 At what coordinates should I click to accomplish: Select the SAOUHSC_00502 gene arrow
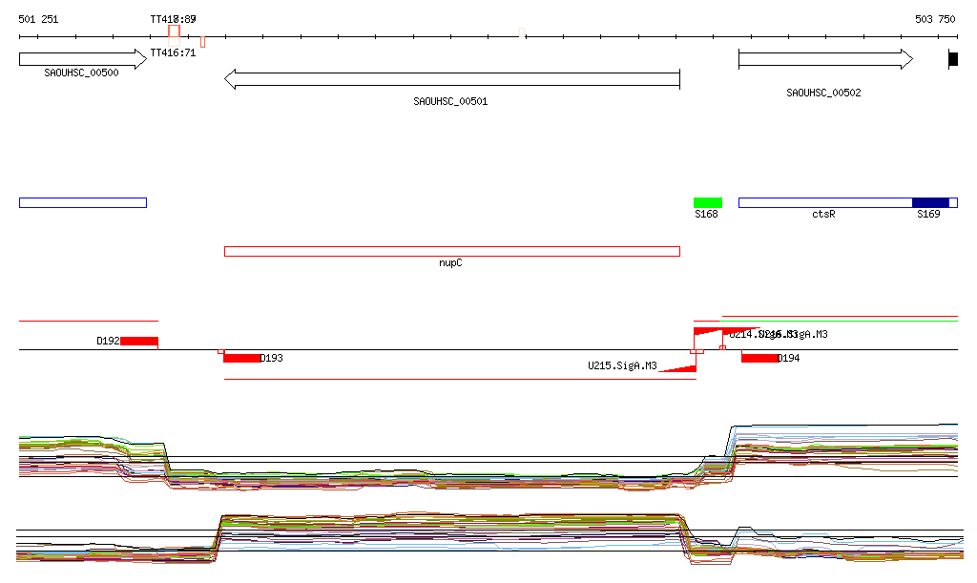[825, 59]
